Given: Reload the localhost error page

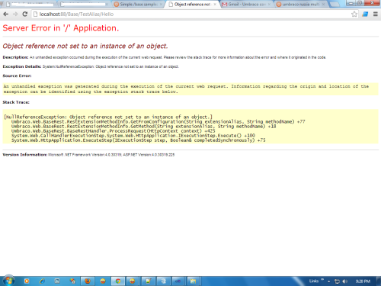Looking at the screenshot, I should pos(24,14).
